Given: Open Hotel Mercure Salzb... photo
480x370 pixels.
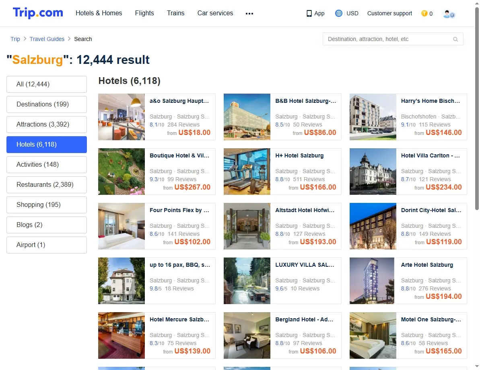Looking at the screenshot, I should click(x=122, y=335).
